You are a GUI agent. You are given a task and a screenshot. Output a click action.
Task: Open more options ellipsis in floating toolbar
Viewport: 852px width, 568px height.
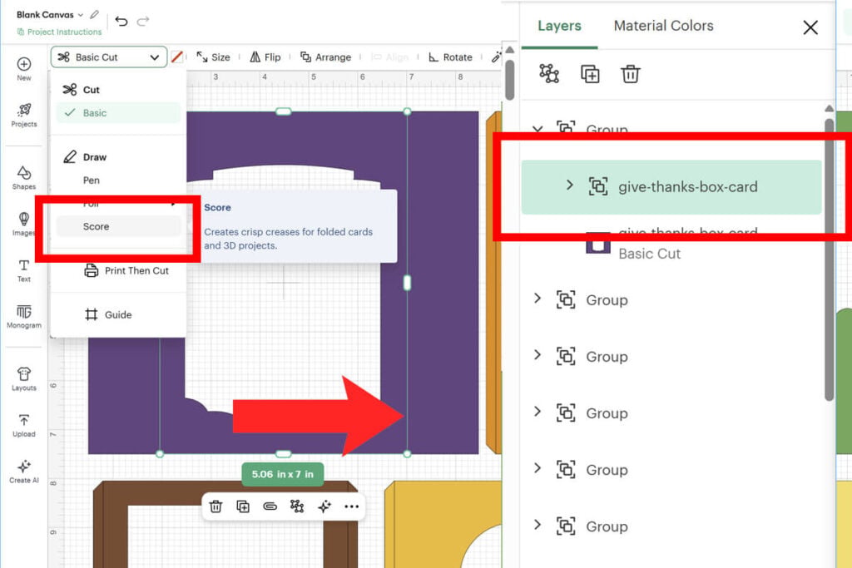click(352, 506)
